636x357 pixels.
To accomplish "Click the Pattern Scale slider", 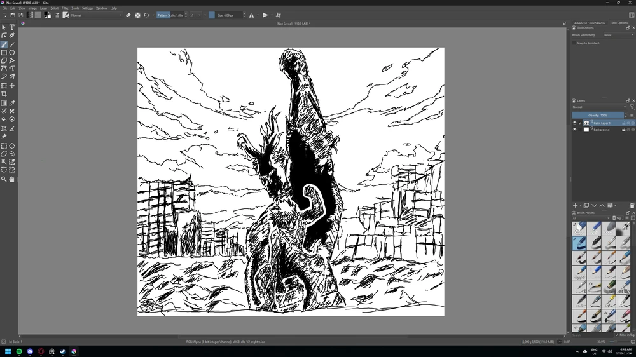I will 170,15.
